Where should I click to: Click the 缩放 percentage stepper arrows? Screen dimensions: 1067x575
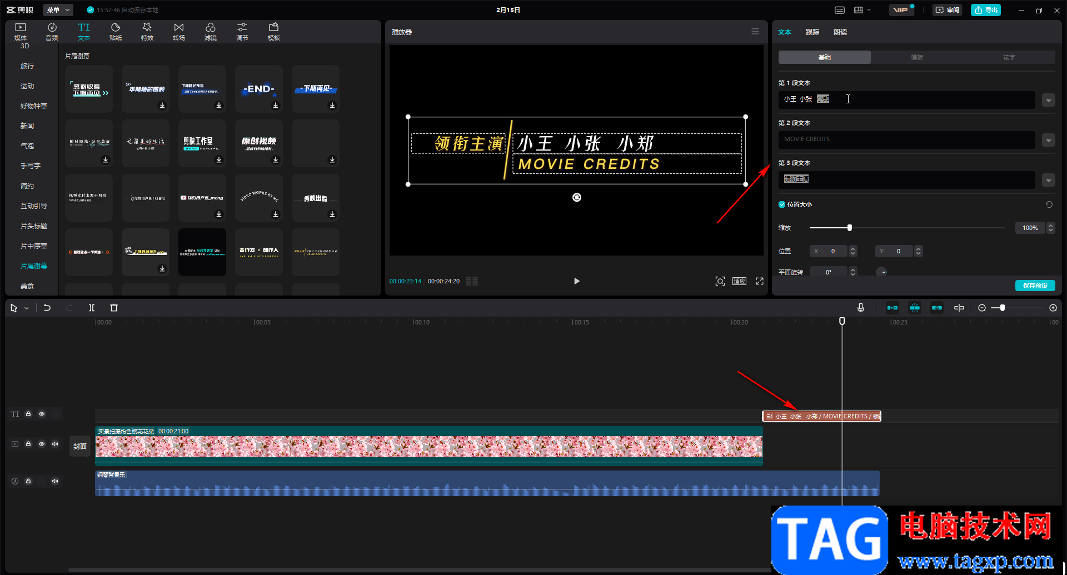click(1051, 228)
